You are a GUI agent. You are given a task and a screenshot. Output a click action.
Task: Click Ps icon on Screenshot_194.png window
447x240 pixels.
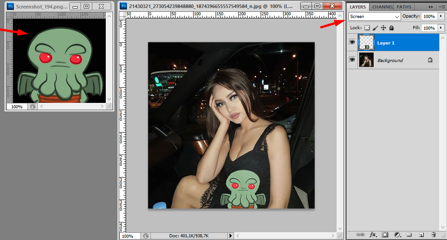point(10,6)
